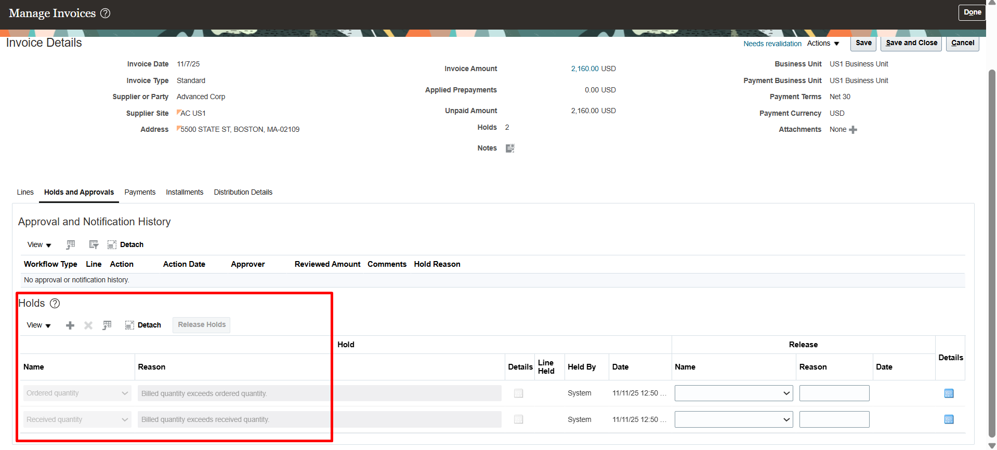Add an attachment with the plus icon
Image resolution: width=997 pixels, height=450 pixels.
[853, 130]
